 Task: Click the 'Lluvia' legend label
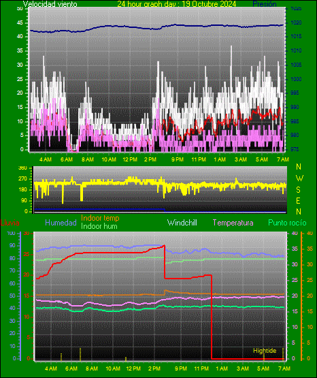click(10, 223)
